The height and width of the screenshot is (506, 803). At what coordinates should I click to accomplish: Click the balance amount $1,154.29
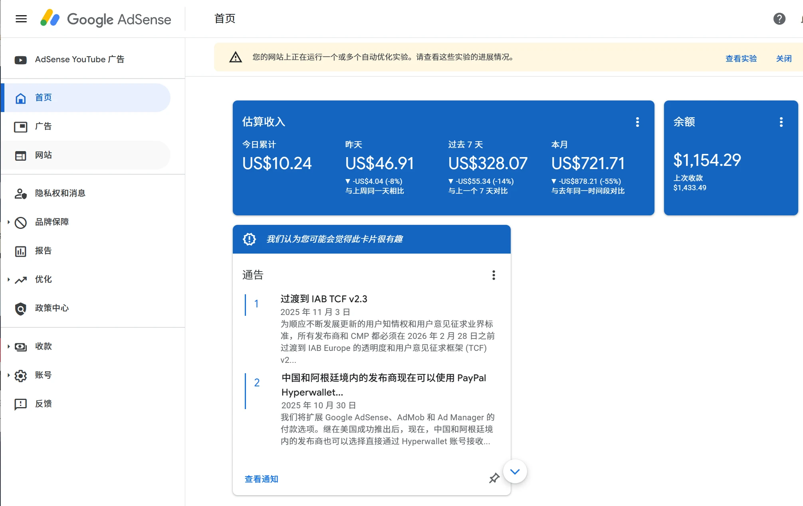(707, 160)
